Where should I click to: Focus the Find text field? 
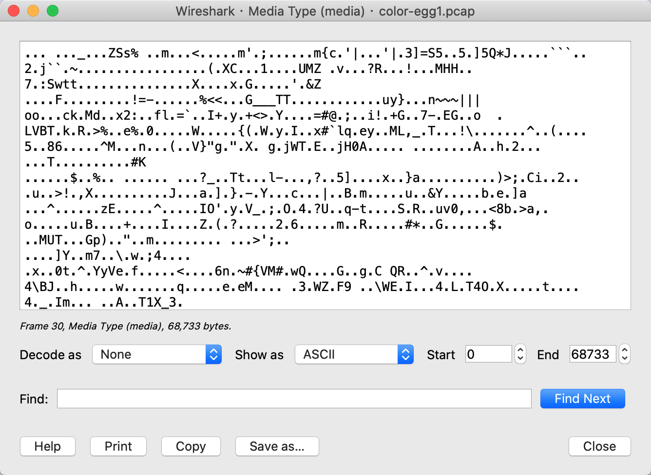pyautogui.click(x=294, y=399)
